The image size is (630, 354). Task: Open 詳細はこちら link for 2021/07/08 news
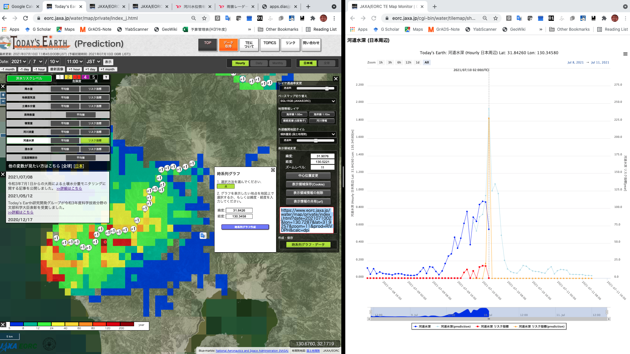click(69, 188)
